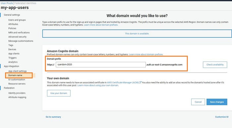Screen dimensions: 232x128
Task: Open the Customize UI link
Action: (x=222, y=117)
